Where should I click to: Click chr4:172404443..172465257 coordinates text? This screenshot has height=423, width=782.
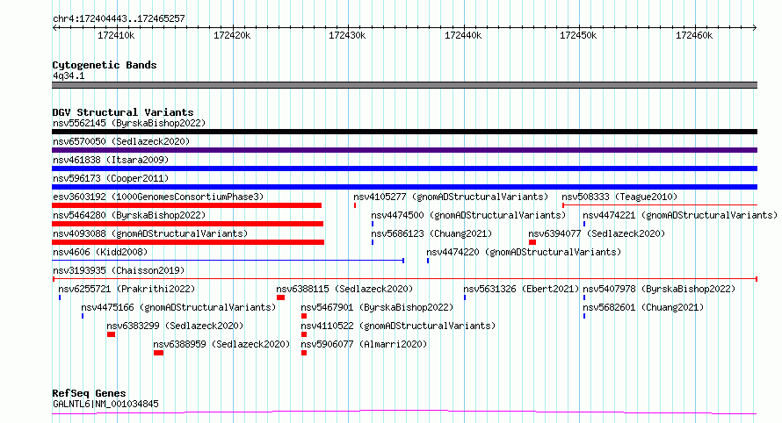[x=119, y=19]
